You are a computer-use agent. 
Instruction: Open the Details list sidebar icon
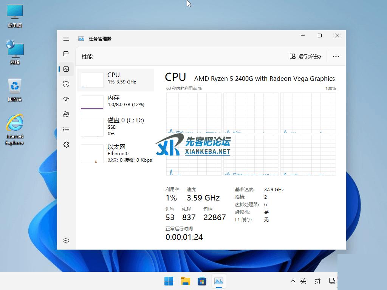[x=66, y=130]
